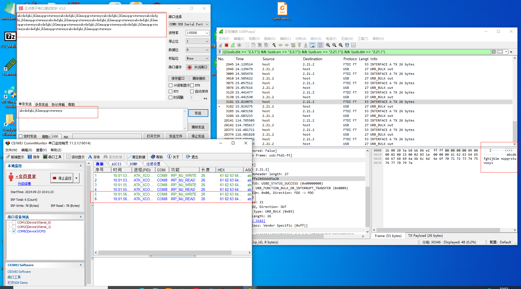
Task: Enable 自动保存 auto save checkbox
Action: click(192, 91)
